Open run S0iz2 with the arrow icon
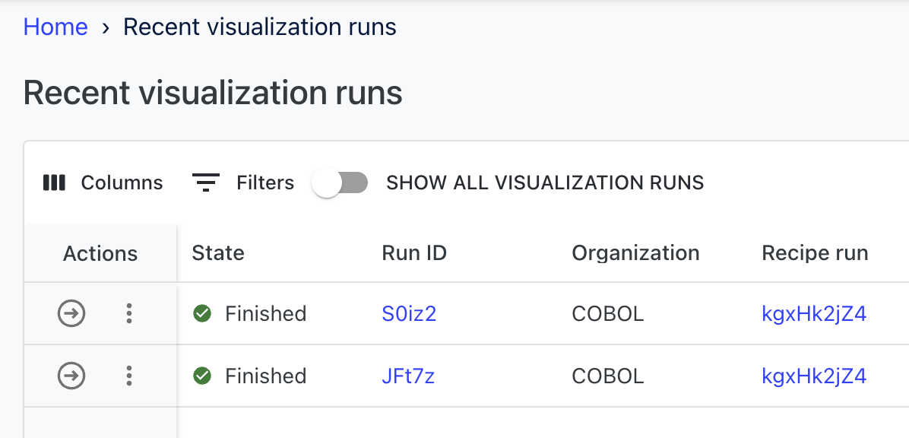 pos(71,313)
